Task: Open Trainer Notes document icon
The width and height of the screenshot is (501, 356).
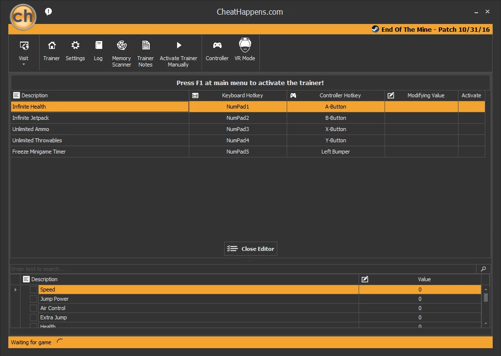Action: pos(145,46)
